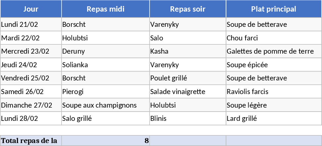
Task: Select the Kasha dinner cell
Action: (188, 51)
